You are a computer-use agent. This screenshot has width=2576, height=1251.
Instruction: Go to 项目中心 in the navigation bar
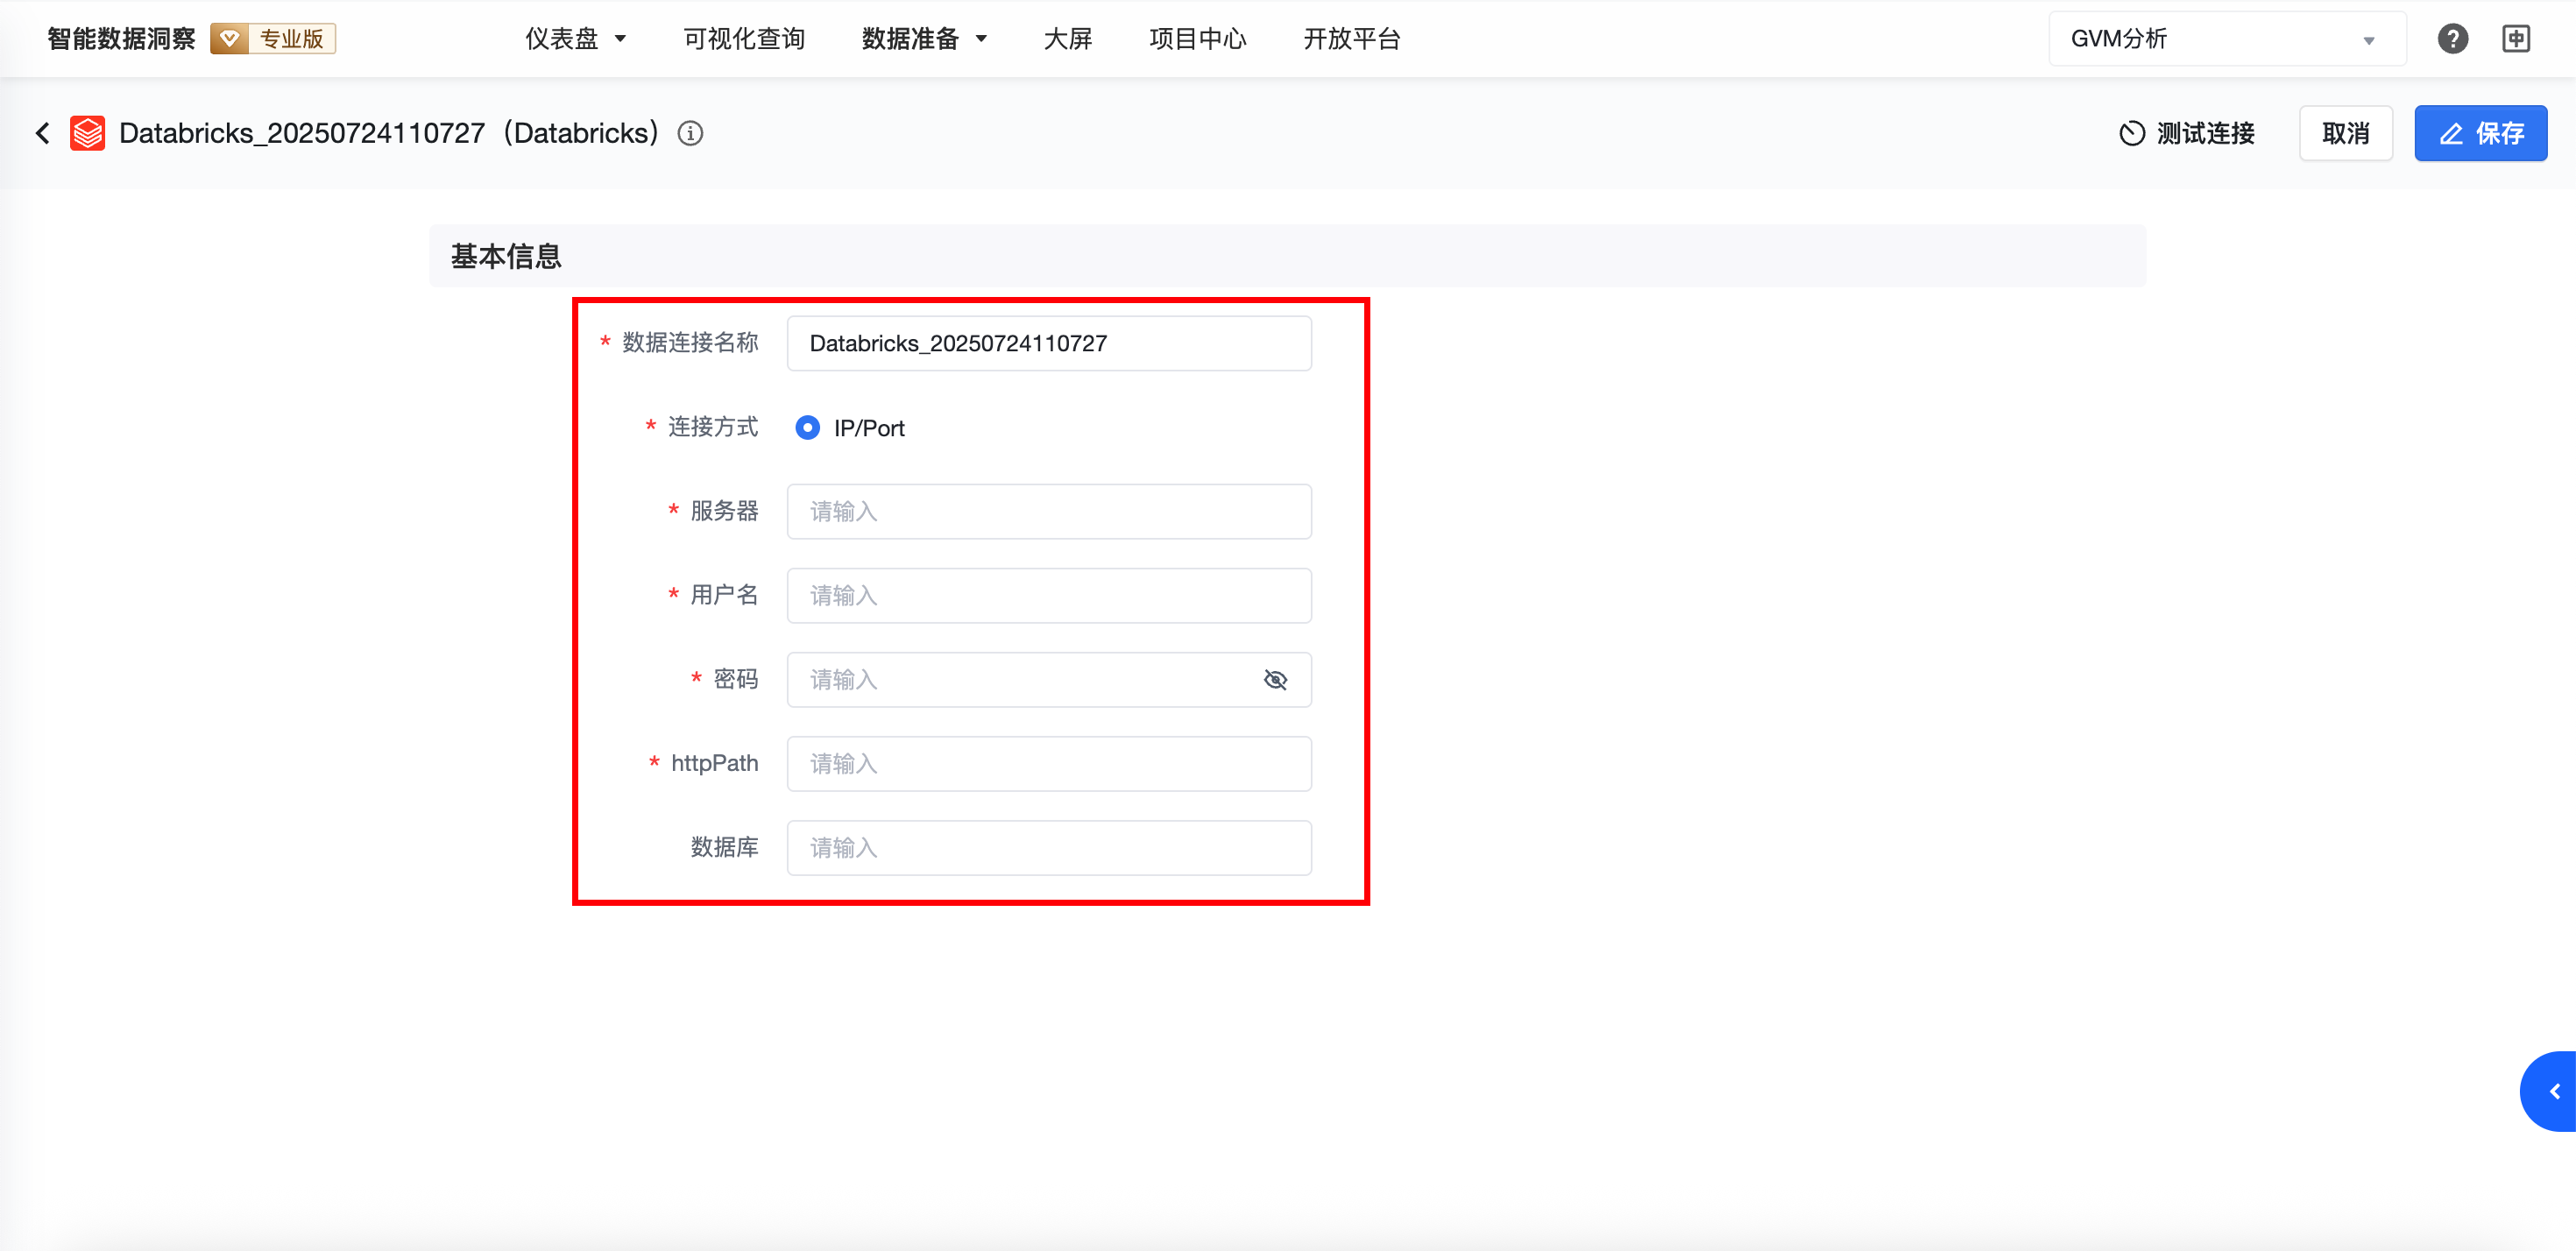[1197, 39]
